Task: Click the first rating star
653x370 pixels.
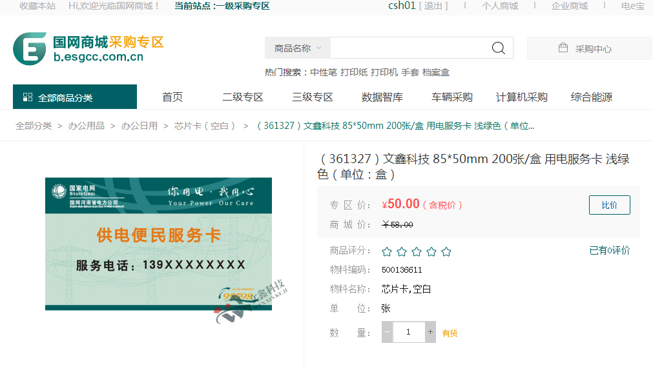Action: click(x=387, y=251)
